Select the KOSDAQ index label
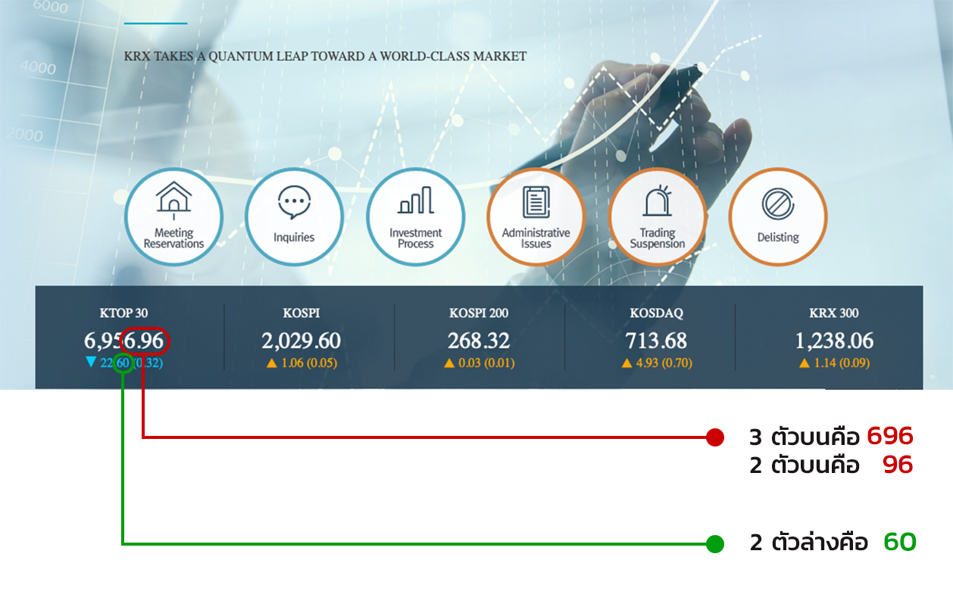The width and height of the screenshot is (953, 613). coord(657,313)
